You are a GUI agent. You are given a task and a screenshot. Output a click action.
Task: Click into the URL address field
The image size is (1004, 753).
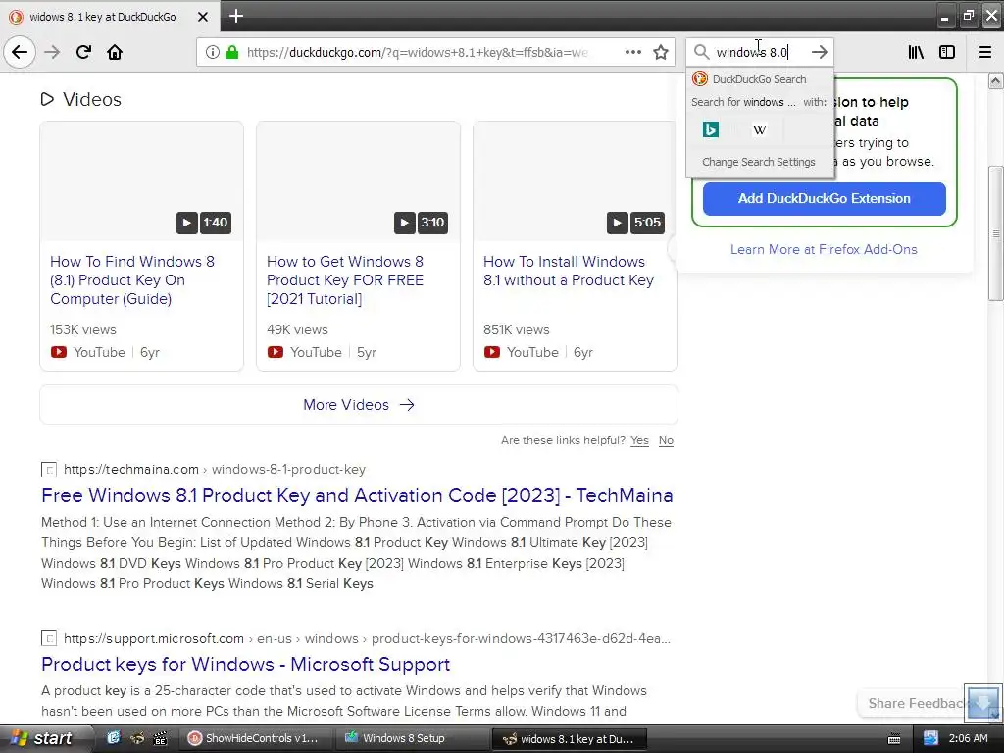[417, 52]
